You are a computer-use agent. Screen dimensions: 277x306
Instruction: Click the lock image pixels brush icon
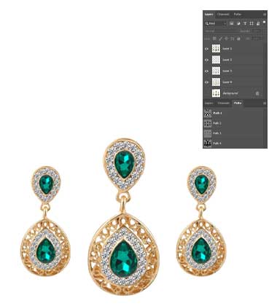point(220,39)
